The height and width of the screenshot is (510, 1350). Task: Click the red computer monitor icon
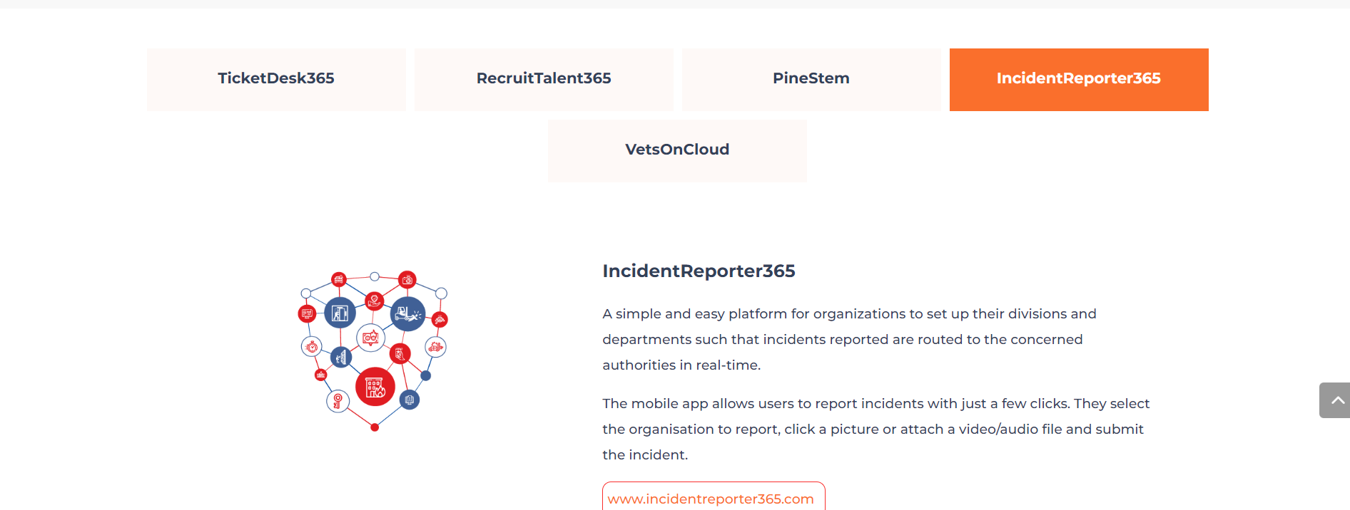[x=307, y=313]
